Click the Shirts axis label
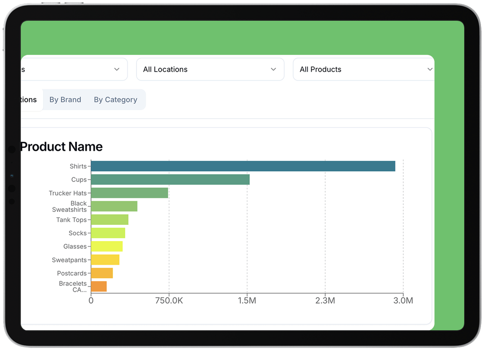The image size is (485, 351). pyautogui.click(x=78, y=166)
